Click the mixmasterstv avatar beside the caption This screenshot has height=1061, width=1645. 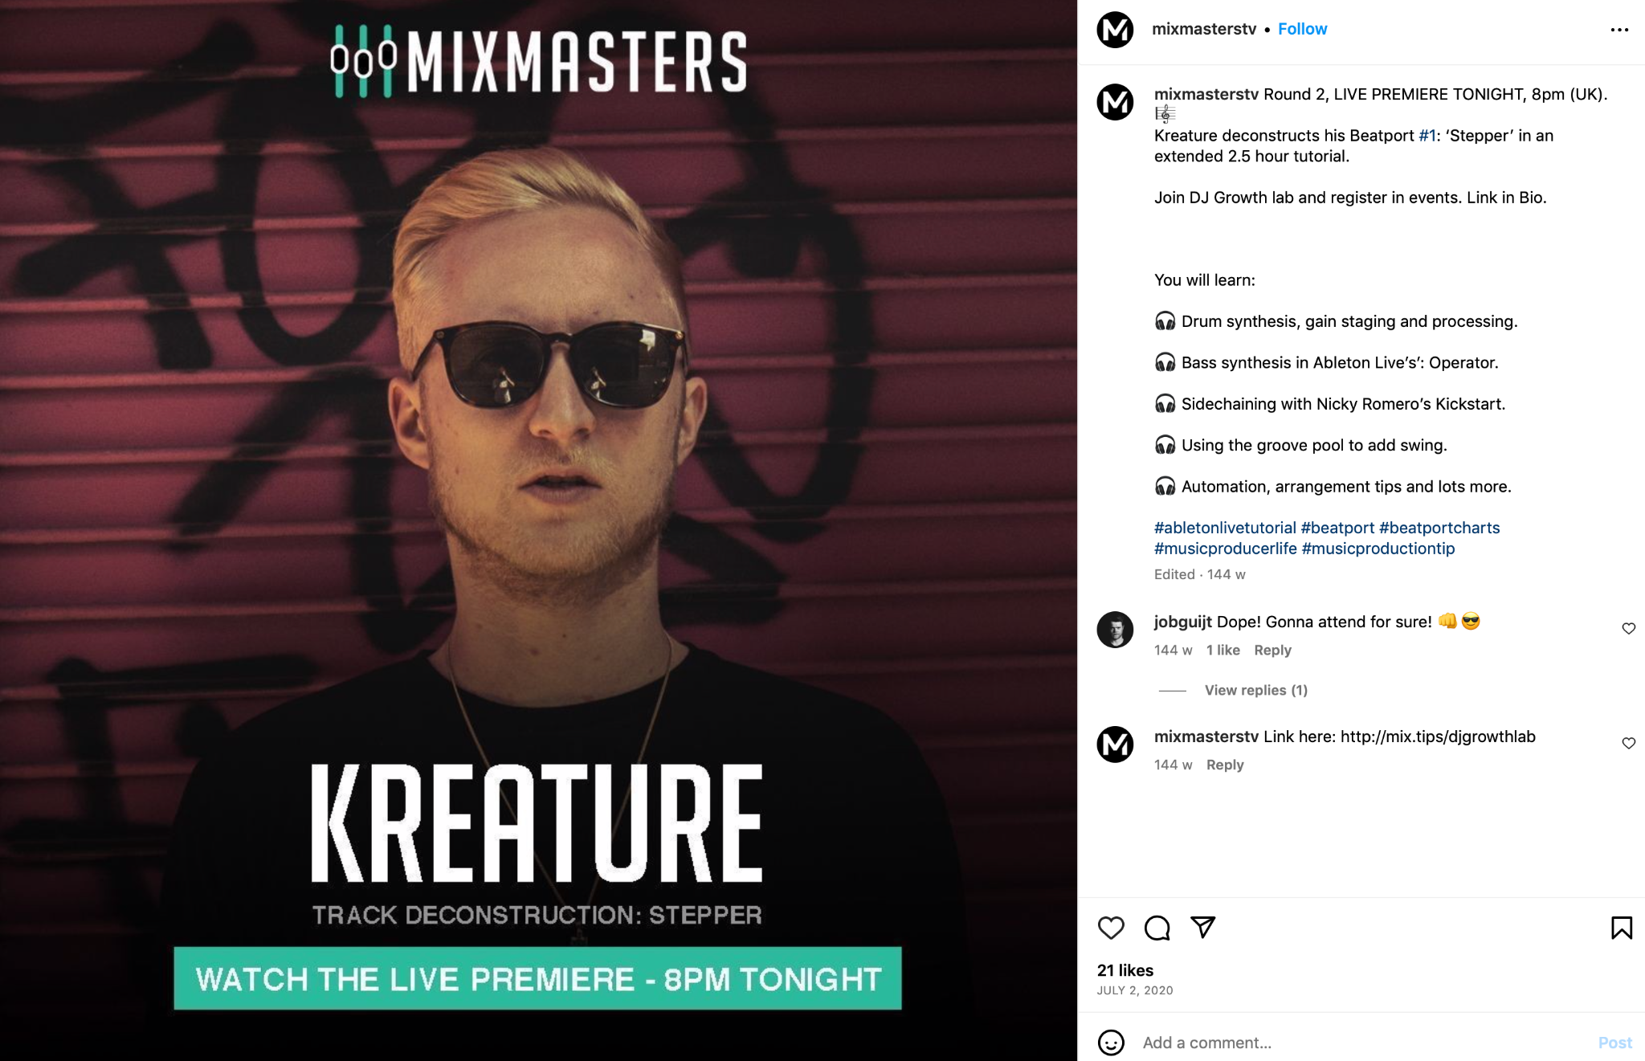coord(1115,102)
